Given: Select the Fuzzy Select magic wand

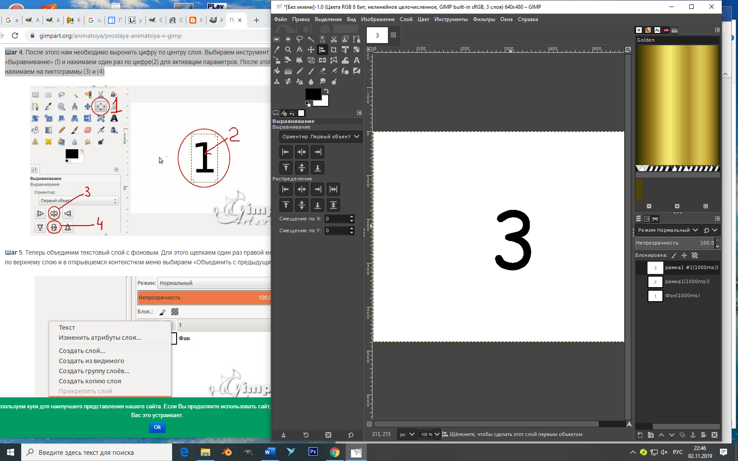Looking at the screenshot, I should coord(311,39).
